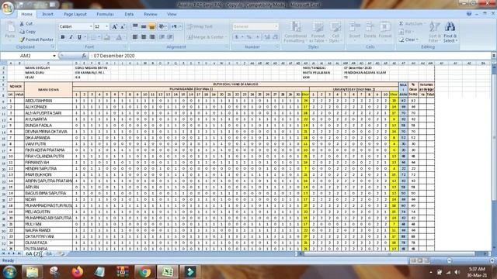Viewport: 497px width, 279px height.
Task: Switch to the Page Layout tab
Action: [x=75, y=14]
